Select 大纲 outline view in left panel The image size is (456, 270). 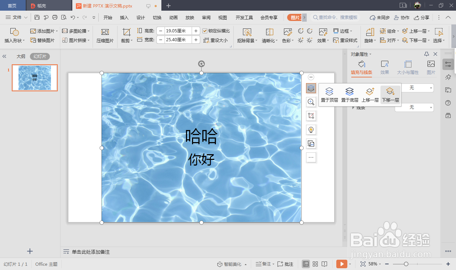click(x=21, y=56)
